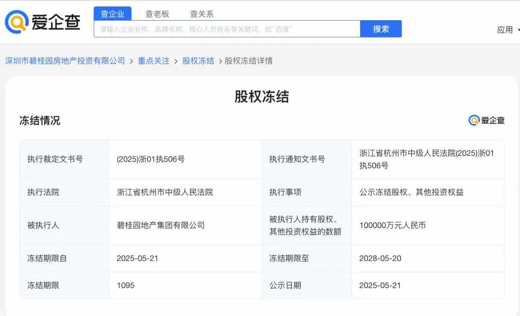The height and width of the screenshot is (316, 520).
Task: Switch to the 查老板 tab
Action: point(157,14)
